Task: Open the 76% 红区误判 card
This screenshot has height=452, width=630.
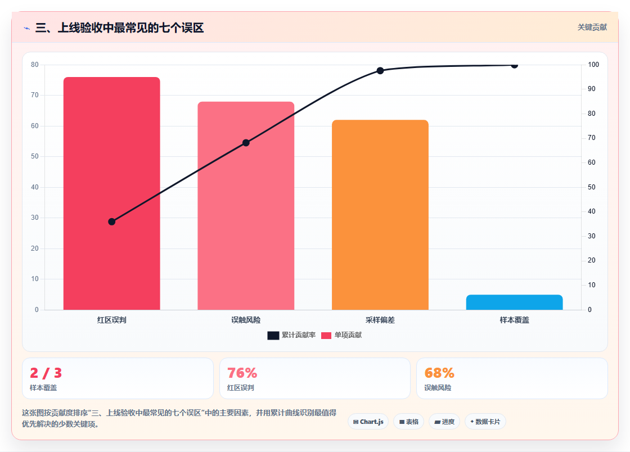Action: (314, 378)
